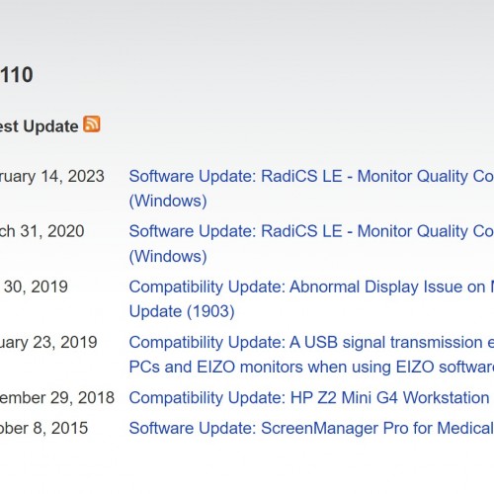Click the "Update (1903)" link text

point(182,311)
